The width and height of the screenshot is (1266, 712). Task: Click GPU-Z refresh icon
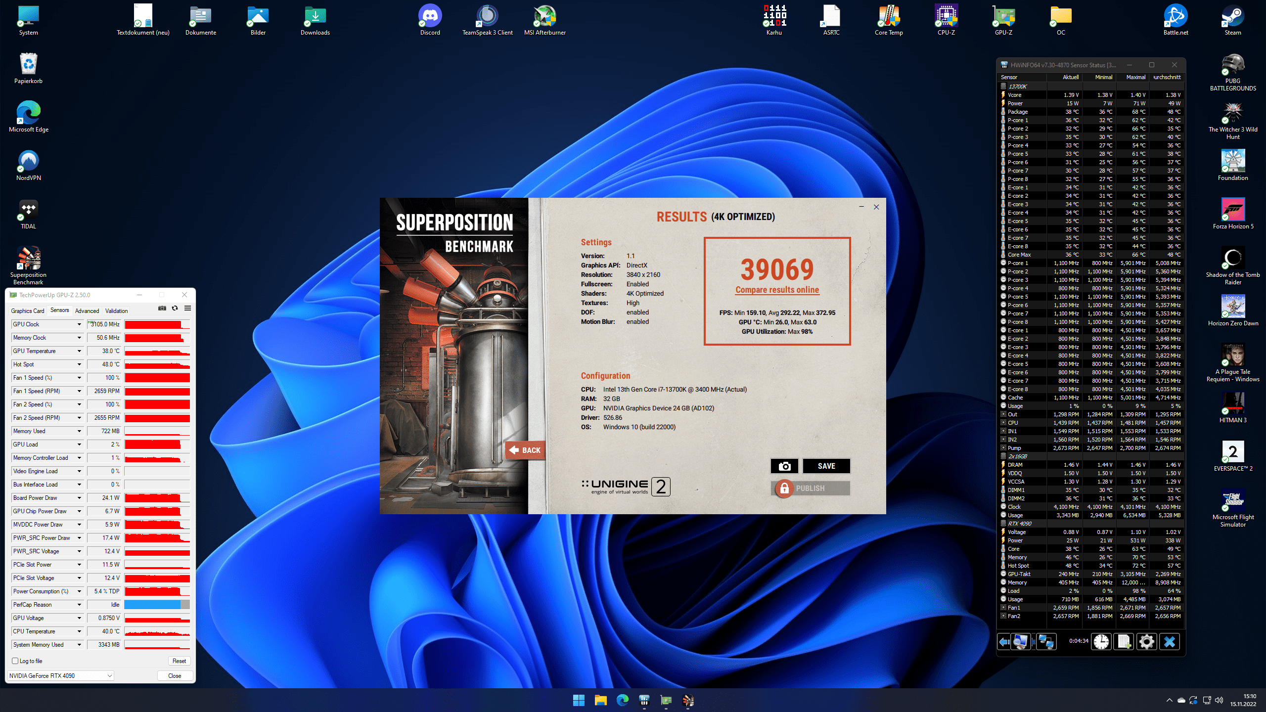(x=175, y=308)
